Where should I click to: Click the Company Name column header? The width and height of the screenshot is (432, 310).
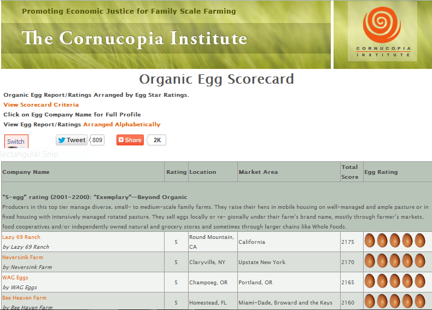[x=26, y=172]
